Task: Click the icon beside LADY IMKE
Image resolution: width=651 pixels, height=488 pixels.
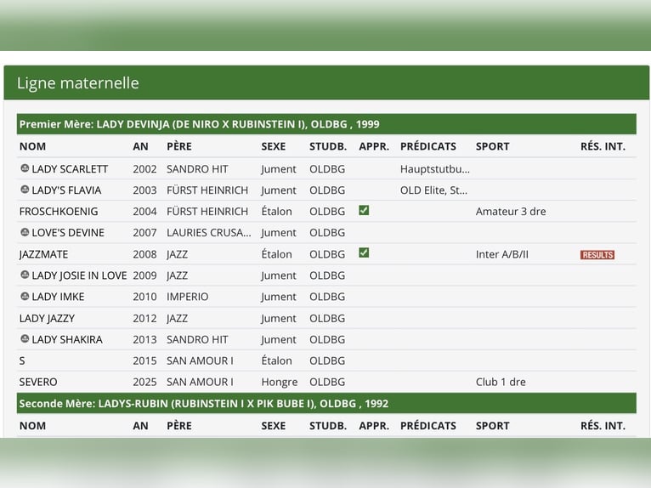Action: click(25, 296)
